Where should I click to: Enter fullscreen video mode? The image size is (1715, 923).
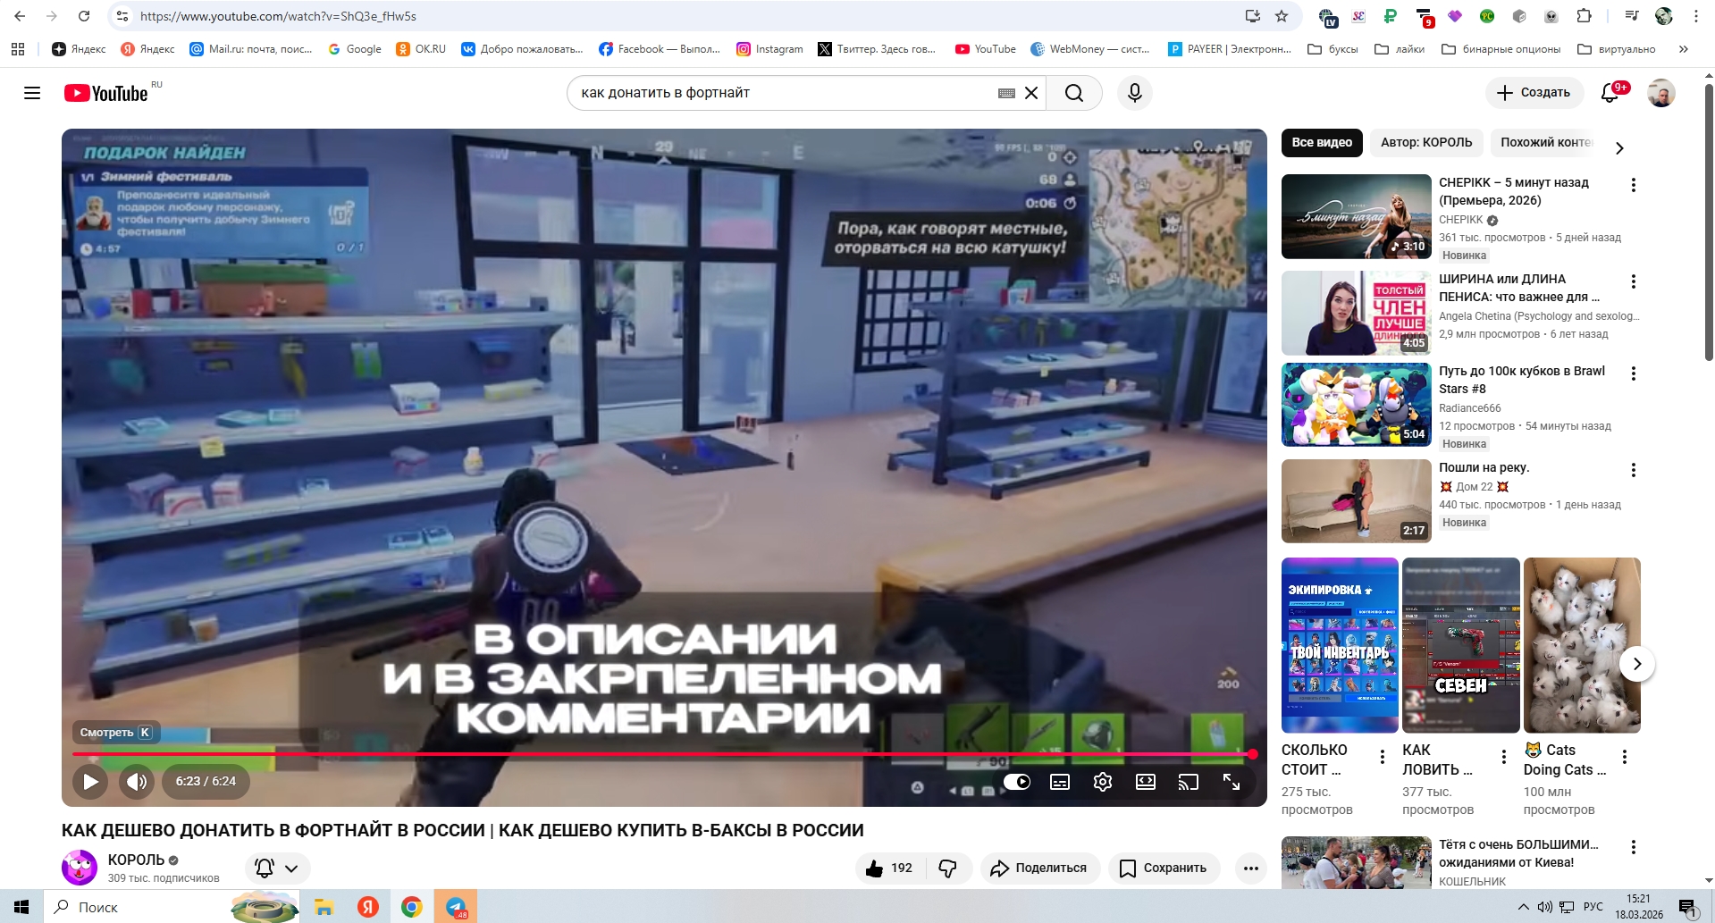[x=1231, y=782]
